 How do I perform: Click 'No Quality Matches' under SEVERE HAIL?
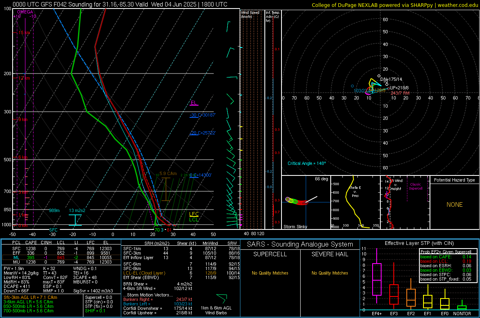329,273
